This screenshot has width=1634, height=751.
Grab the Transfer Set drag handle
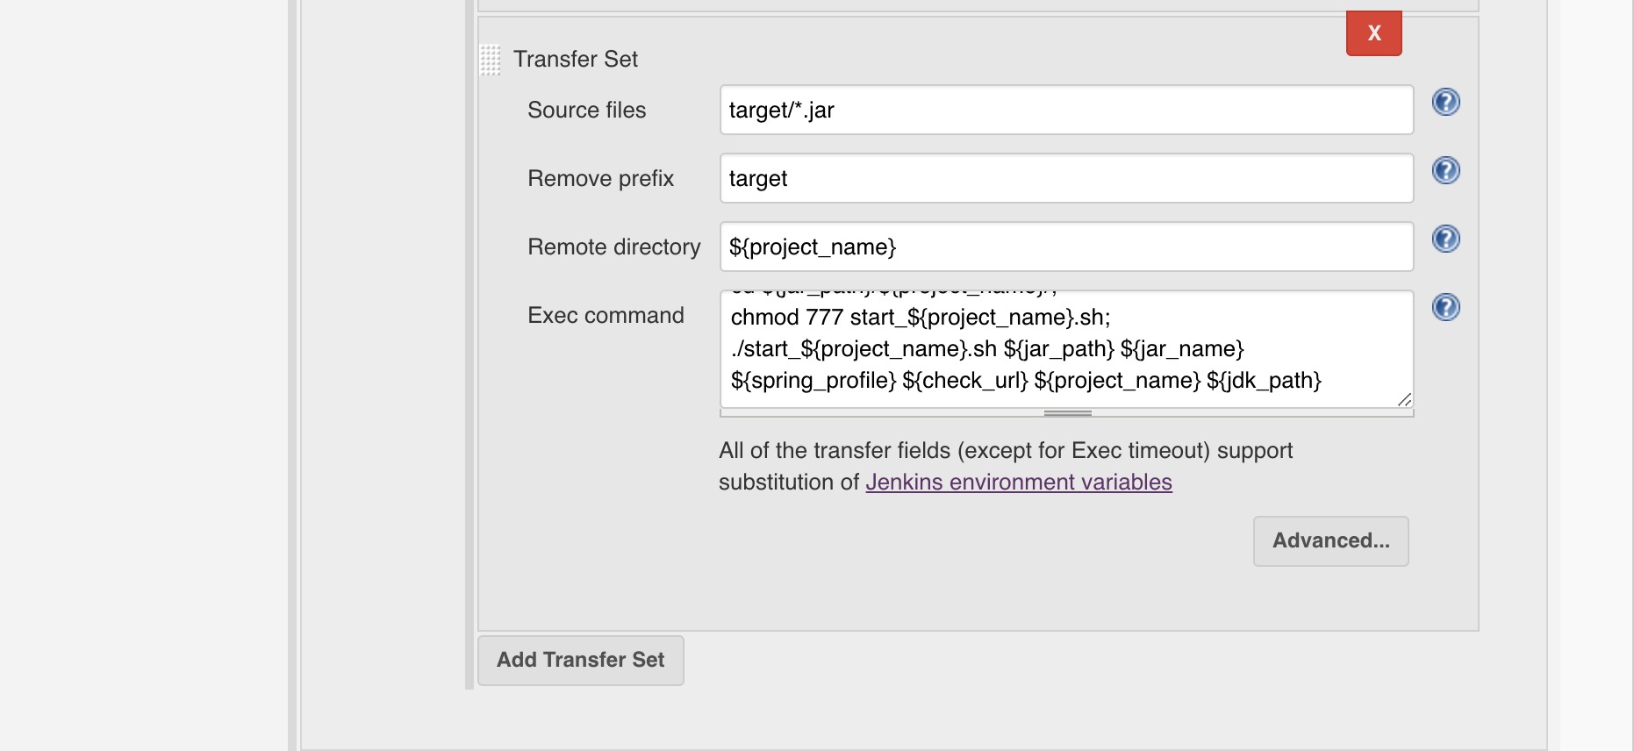(x=491, y=60)
